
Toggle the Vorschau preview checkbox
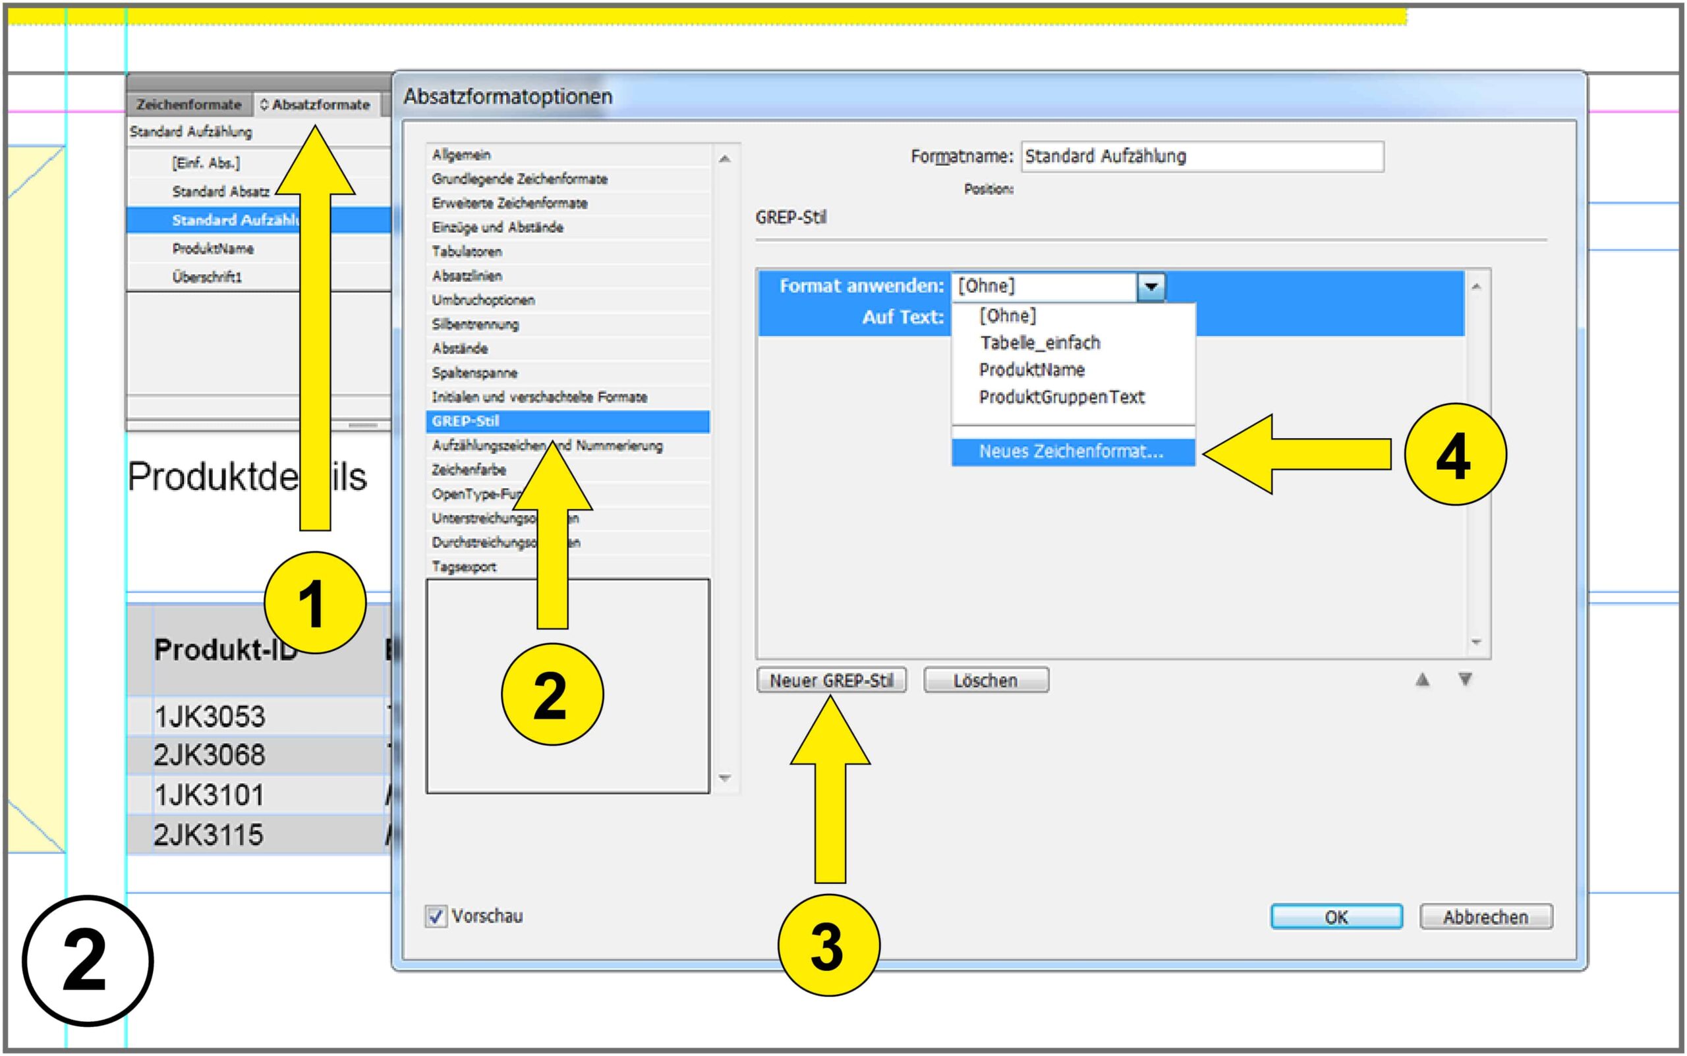click(x=436, y=916)
